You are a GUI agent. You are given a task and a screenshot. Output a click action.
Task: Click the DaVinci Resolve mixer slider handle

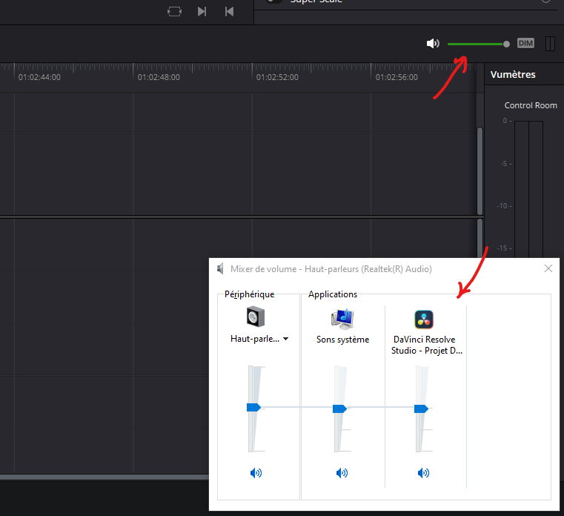421,408
